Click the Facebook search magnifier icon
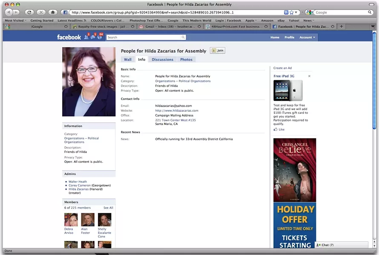The height and width of the screenshot is (255, 379). [x=183, y=37]
